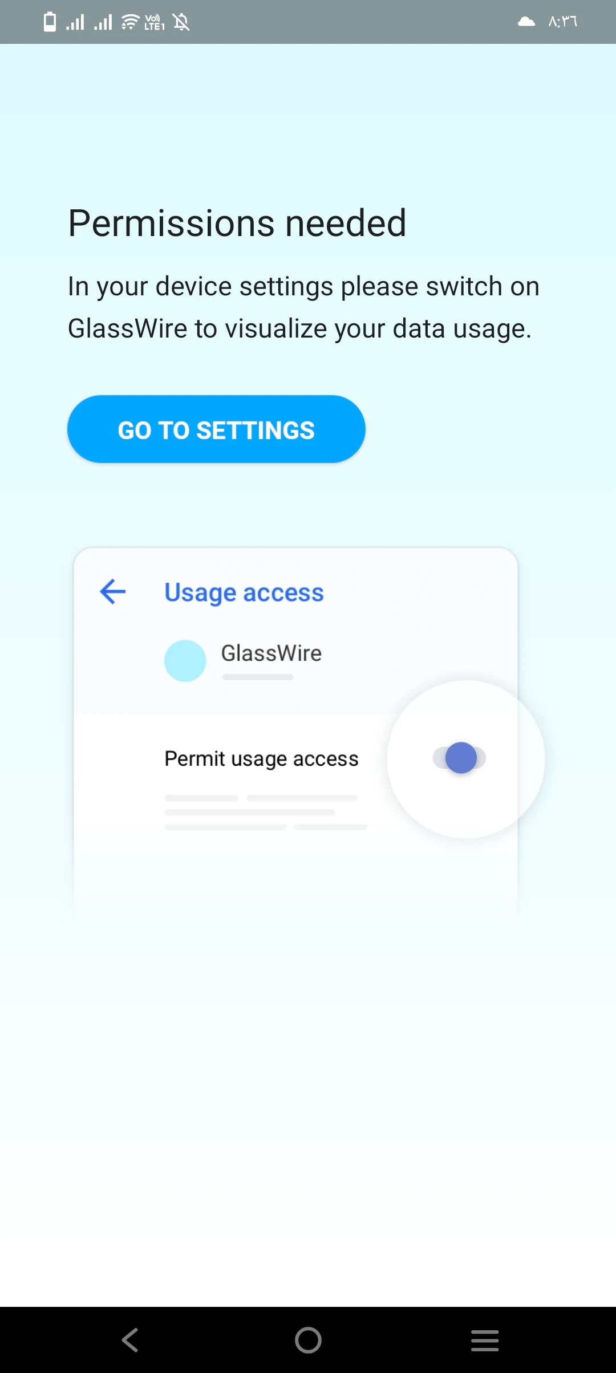This screenshot has height=1373, width=616.
Task: Tap the Wi-Fi status icon
Action: [x=131, y=22]
